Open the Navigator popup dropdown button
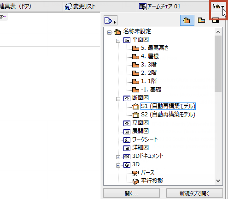 click(218, 6)
